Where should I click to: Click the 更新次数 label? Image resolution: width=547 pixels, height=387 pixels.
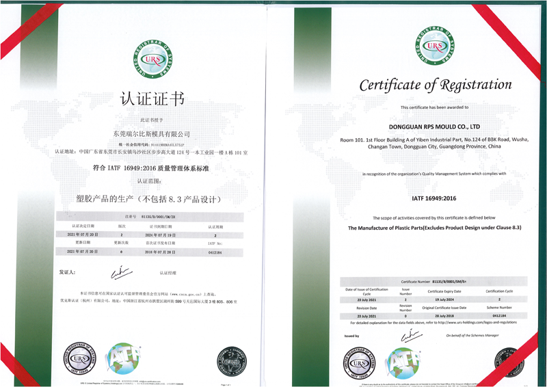(x=122, y=243)
